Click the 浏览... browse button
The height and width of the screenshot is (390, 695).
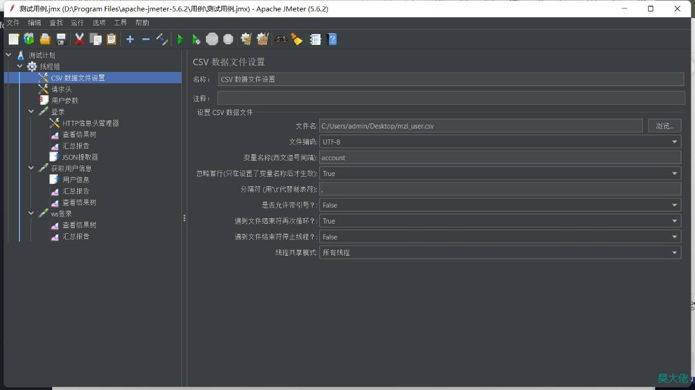pyautogui.click(x=664, y=126)
